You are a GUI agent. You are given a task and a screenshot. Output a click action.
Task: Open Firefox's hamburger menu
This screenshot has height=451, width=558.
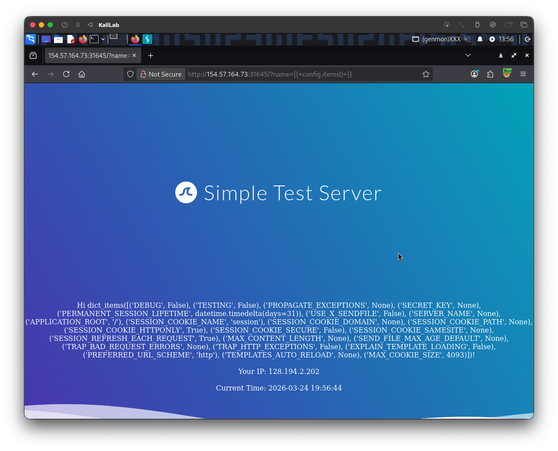(x=523, y=74)
